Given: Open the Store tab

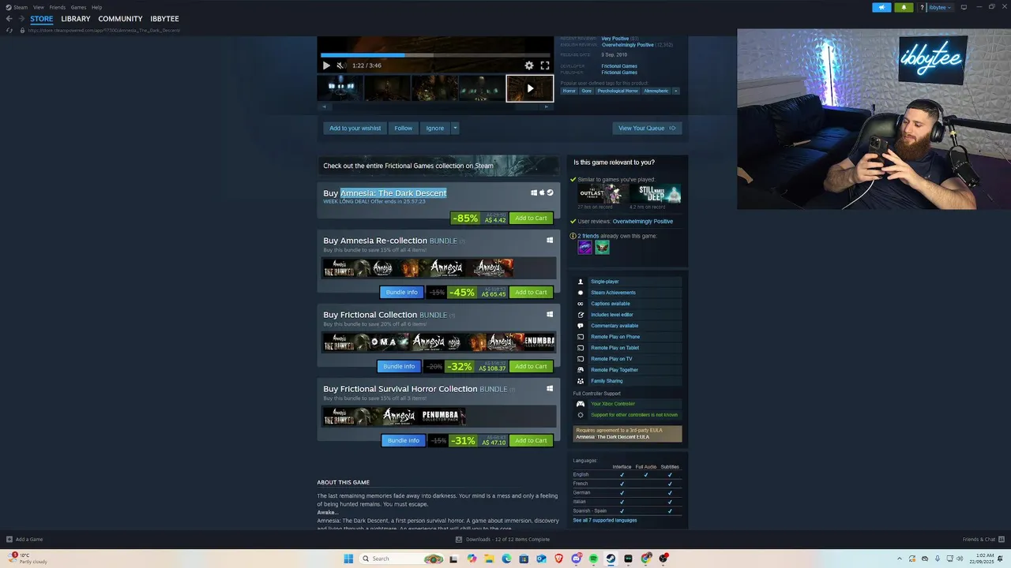Looking at the screenshot, I should tap(42, 19).
